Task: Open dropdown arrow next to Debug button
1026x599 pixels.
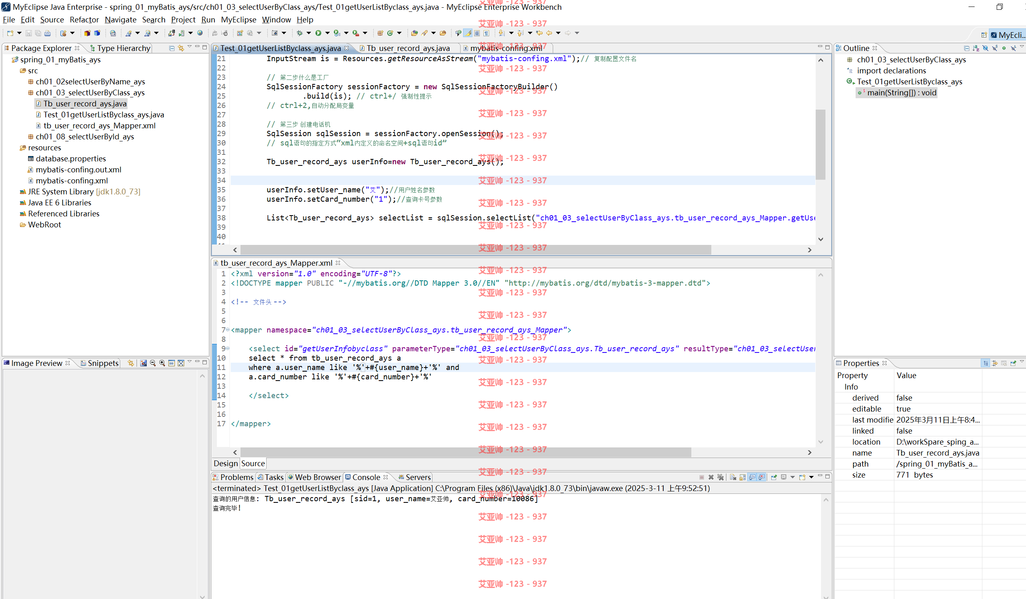Action: (309, 33)
